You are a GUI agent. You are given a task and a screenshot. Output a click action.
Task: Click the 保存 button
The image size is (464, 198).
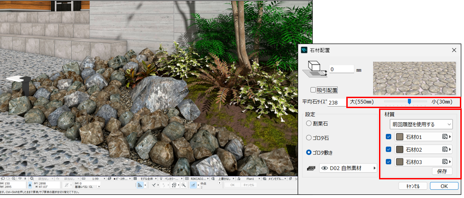pyautogui.click(x=442, y=171)
